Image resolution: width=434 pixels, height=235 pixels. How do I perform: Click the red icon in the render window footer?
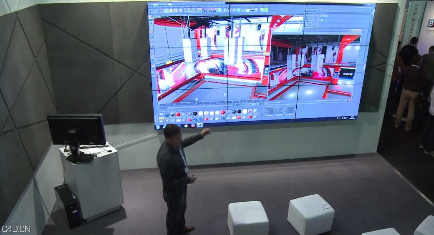[349, 100]
